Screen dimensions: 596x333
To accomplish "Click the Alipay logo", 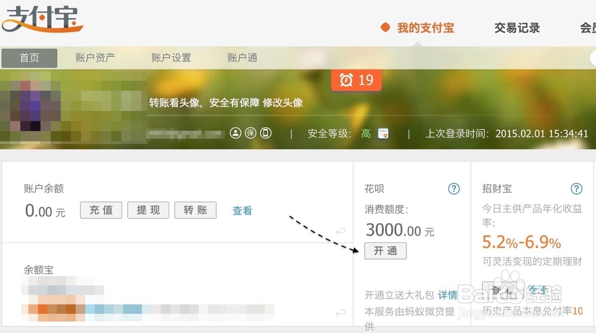I will (42, 18).
